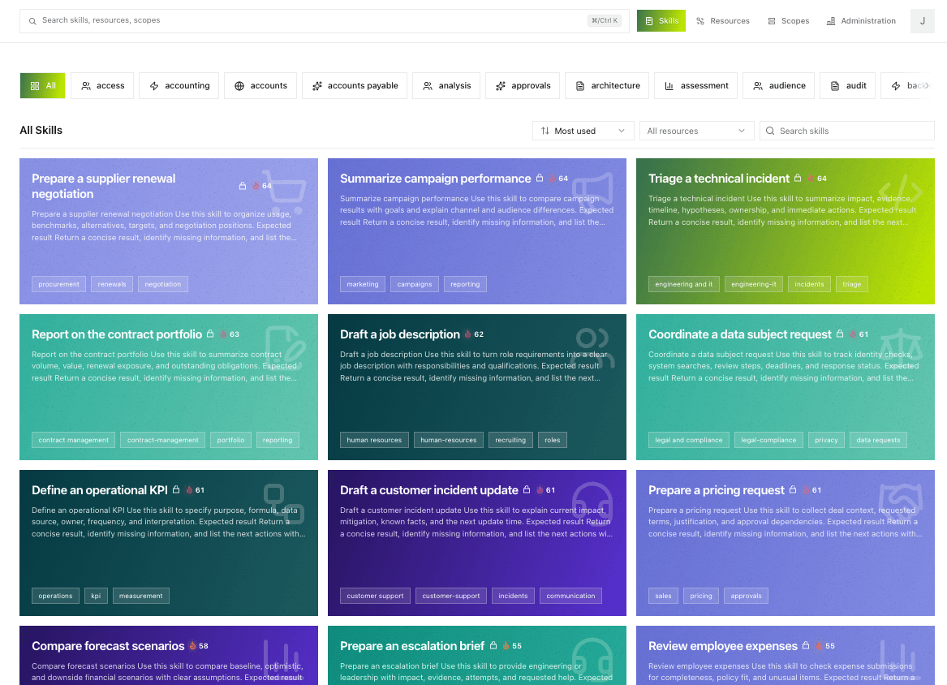Open the Most used sort dropdown
The width and height of the screenshot is (947, 685).
point(583,131)
